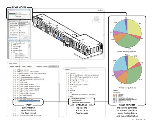The width and height of the screenshot is (152, 123).
Task: Click the Apply button in Properties panel
Action: coord(26,38)
